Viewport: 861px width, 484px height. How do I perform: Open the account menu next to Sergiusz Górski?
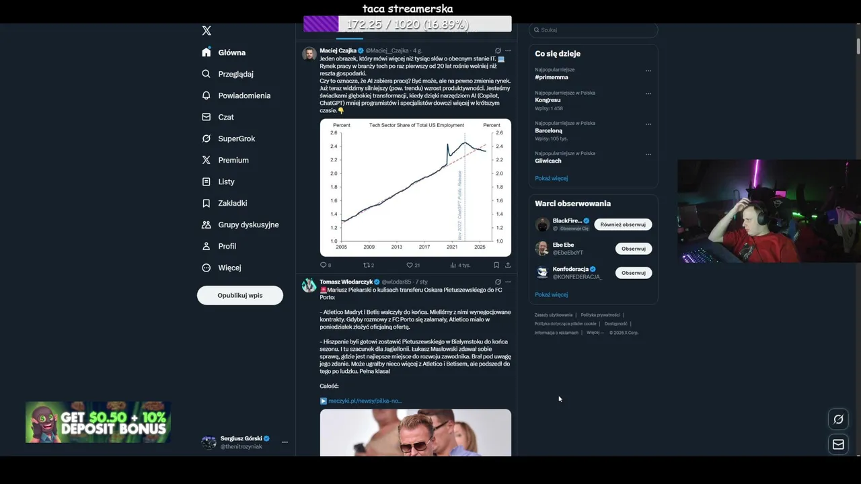tap(285, 442)
